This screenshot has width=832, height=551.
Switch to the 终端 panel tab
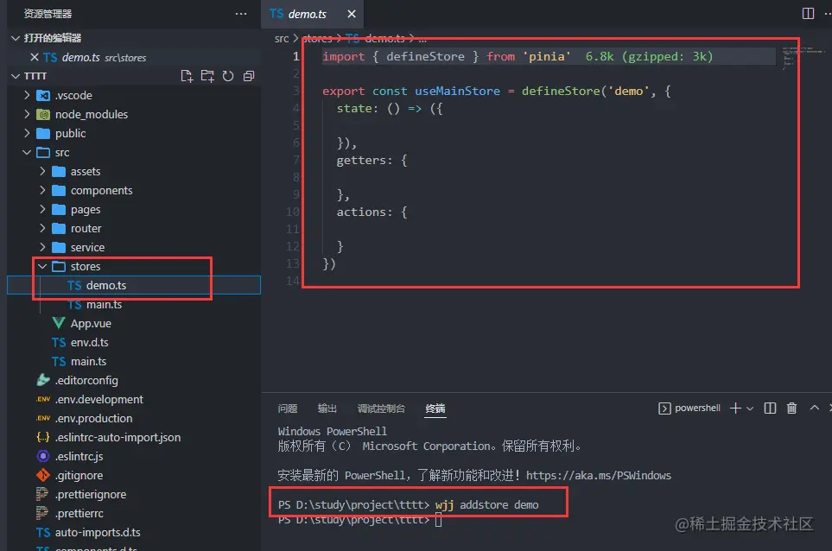click(x=435, y=408)
